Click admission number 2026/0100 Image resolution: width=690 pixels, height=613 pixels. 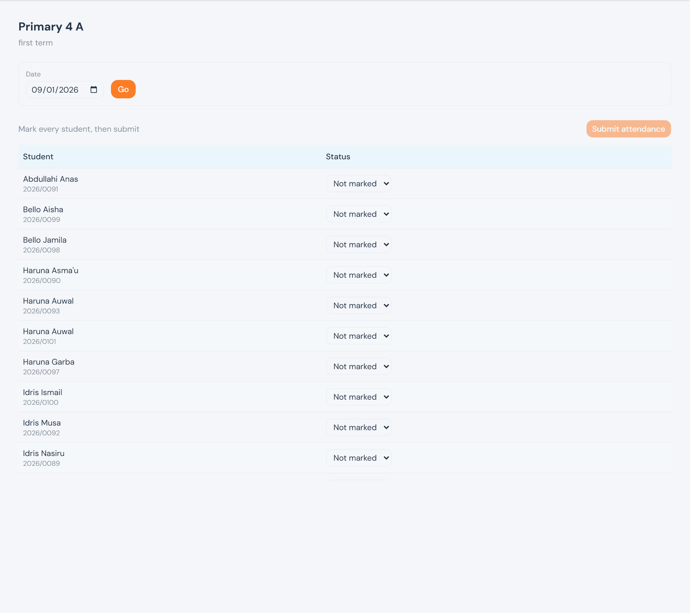pos(41,402)
